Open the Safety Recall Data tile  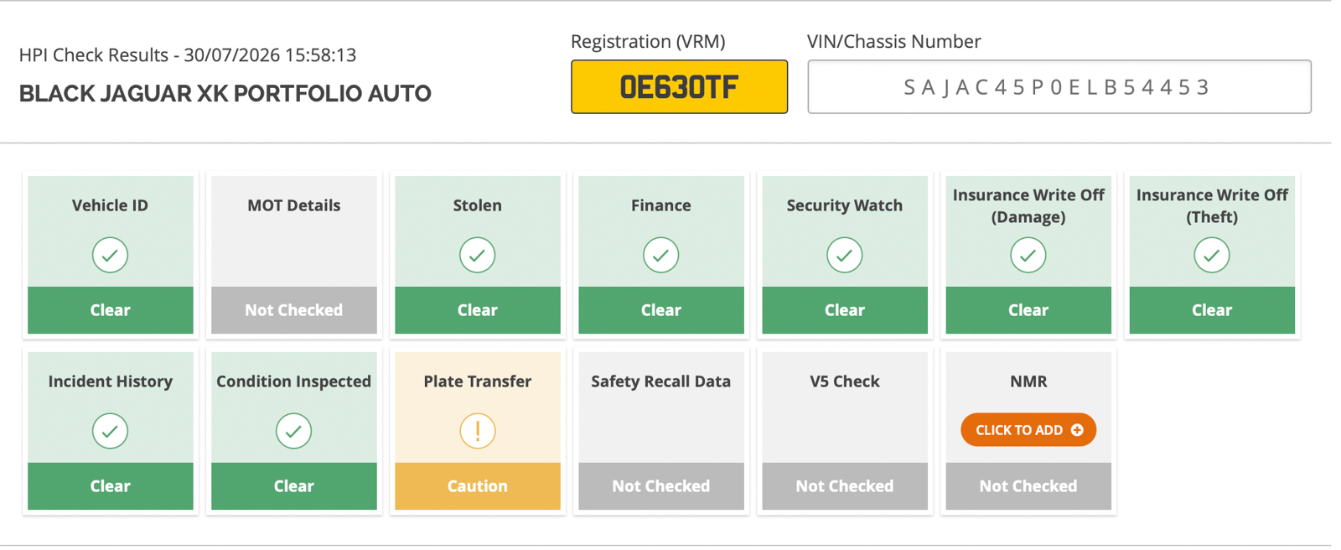(660, 431)
